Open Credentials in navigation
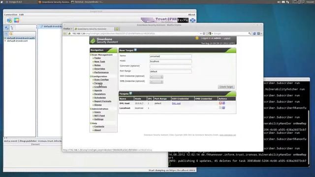Viewport: 315px width, 177px height. click(x=100, y=87)
